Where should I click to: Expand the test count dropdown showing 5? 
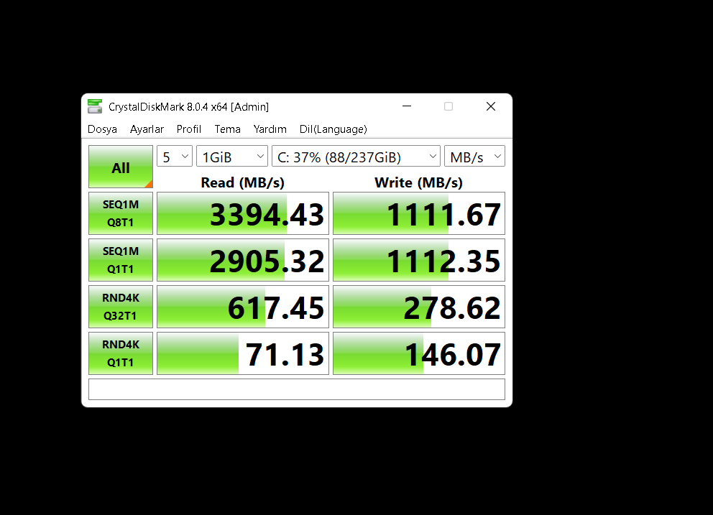pyautogui.click(x=175, y=157)
